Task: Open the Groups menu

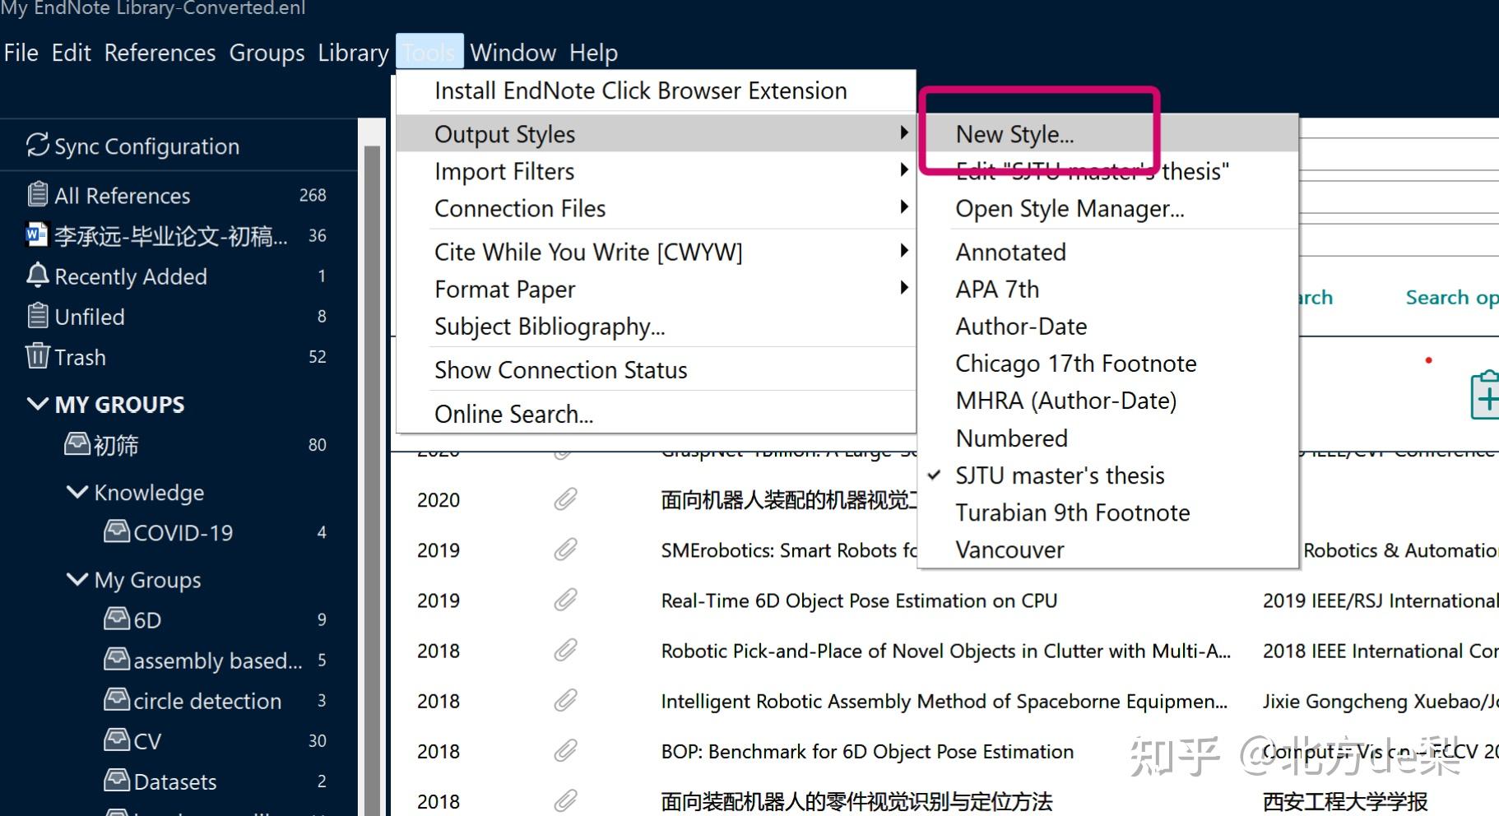Action: click(267, 53)
